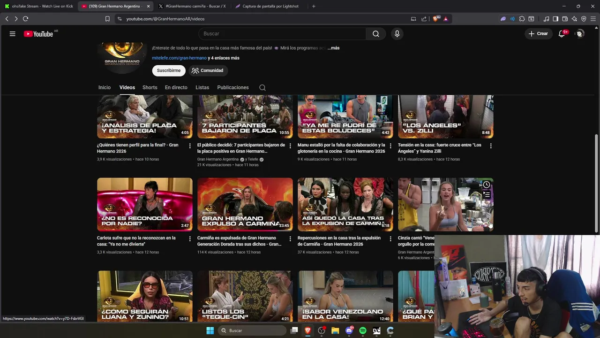The width and height of the screenshot is (600, 338).
Task: Click the browser address bar URL
Action: click(x=165, y=19)
